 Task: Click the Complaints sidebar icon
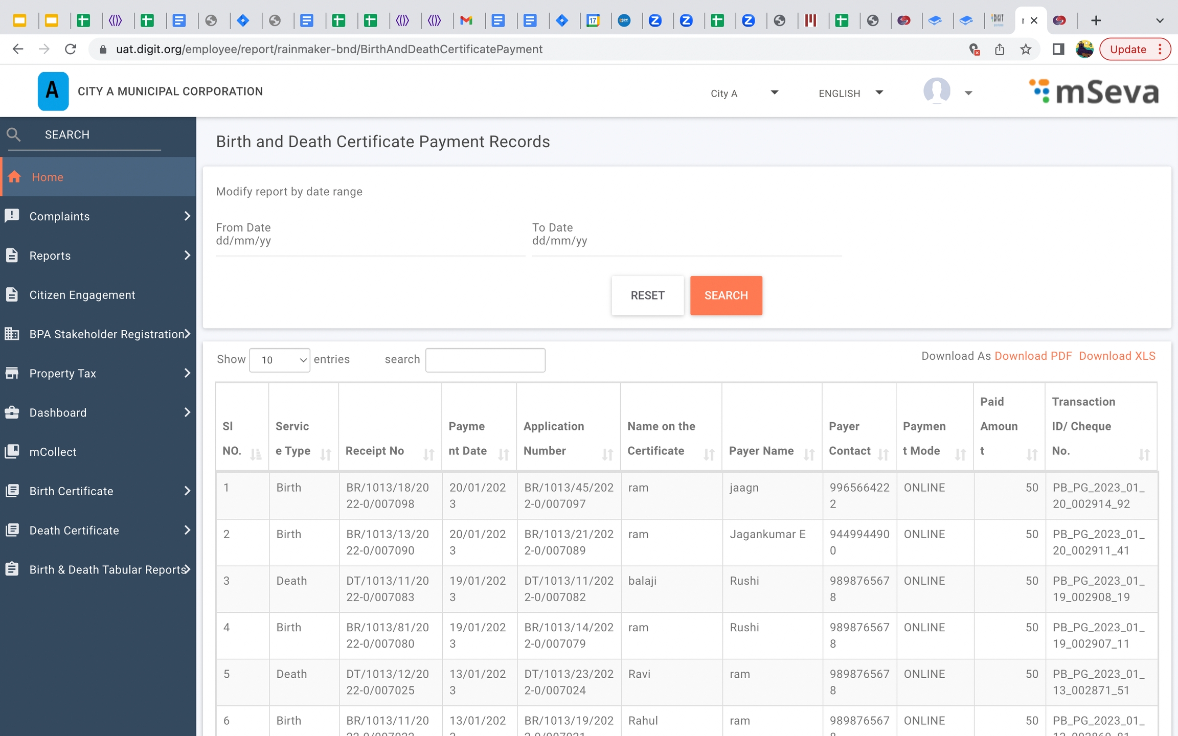point(12,216)
